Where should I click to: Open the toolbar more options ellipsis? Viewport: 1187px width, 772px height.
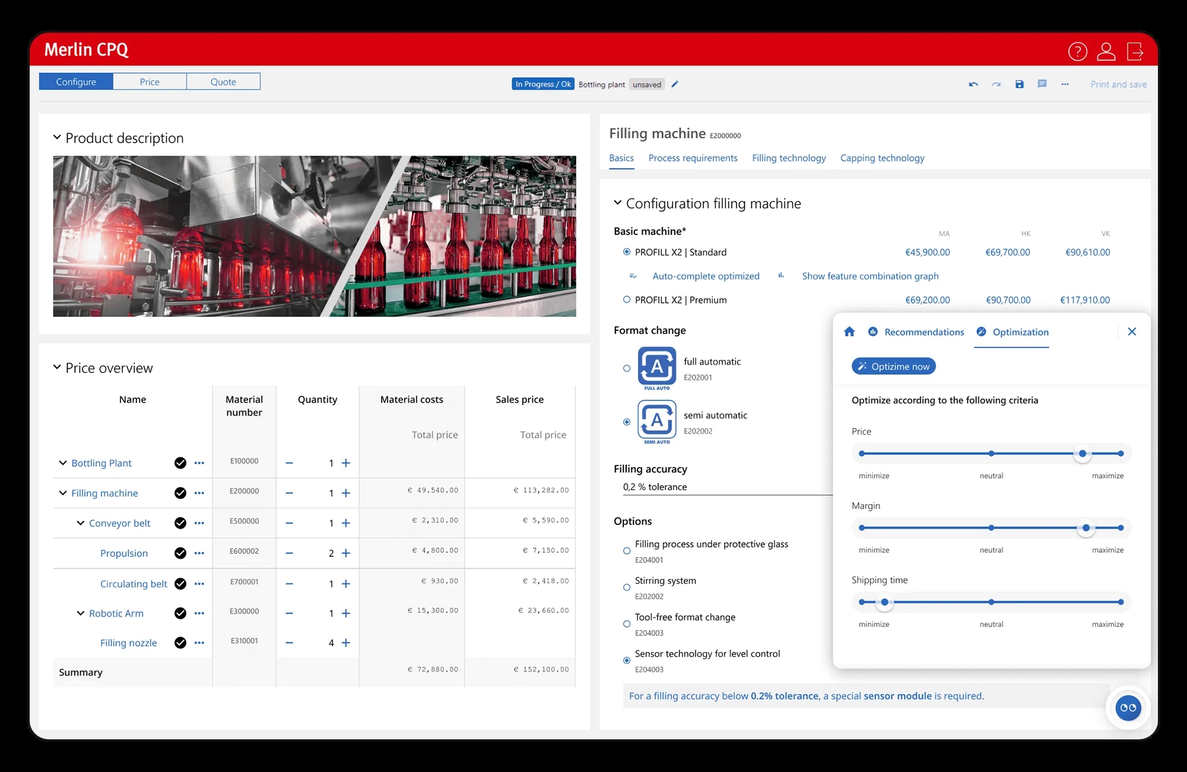1065,84
